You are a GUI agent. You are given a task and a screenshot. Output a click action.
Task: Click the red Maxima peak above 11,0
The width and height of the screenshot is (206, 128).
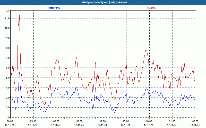coord(20,15)
